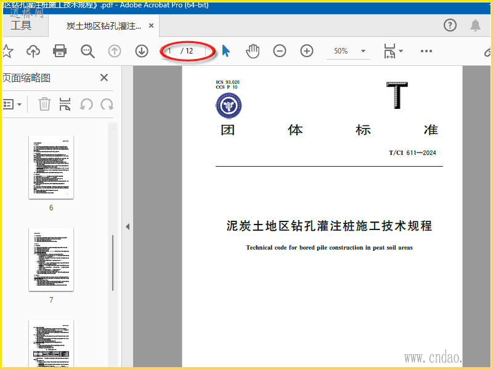Click the fit page width icon
The width and height of the screenshot is (493, 369).
click(x=389, y=51)
